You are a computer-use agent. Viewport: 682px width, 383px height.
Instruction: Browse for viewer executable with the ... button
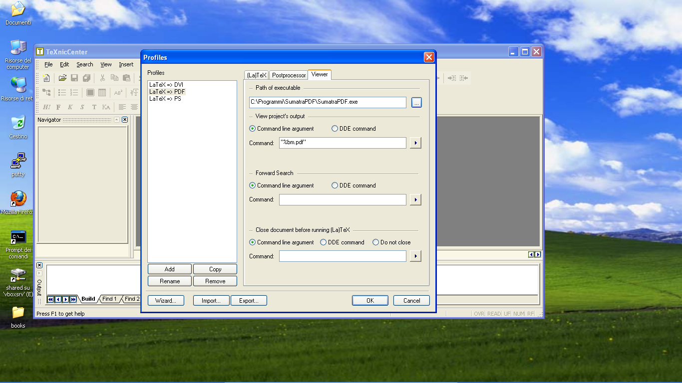tap(416, 102)
